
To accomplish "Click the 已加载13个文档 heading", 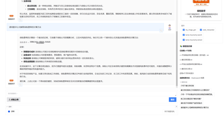I will 186,51.
